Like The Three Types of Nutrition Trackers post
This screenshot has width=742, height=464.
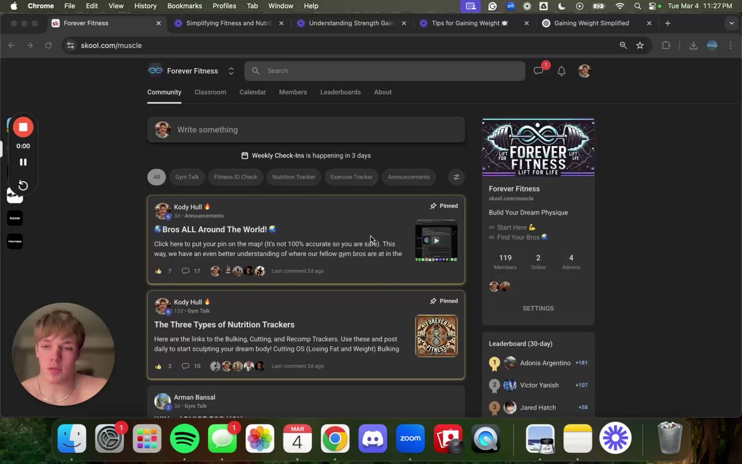(158, 366)
